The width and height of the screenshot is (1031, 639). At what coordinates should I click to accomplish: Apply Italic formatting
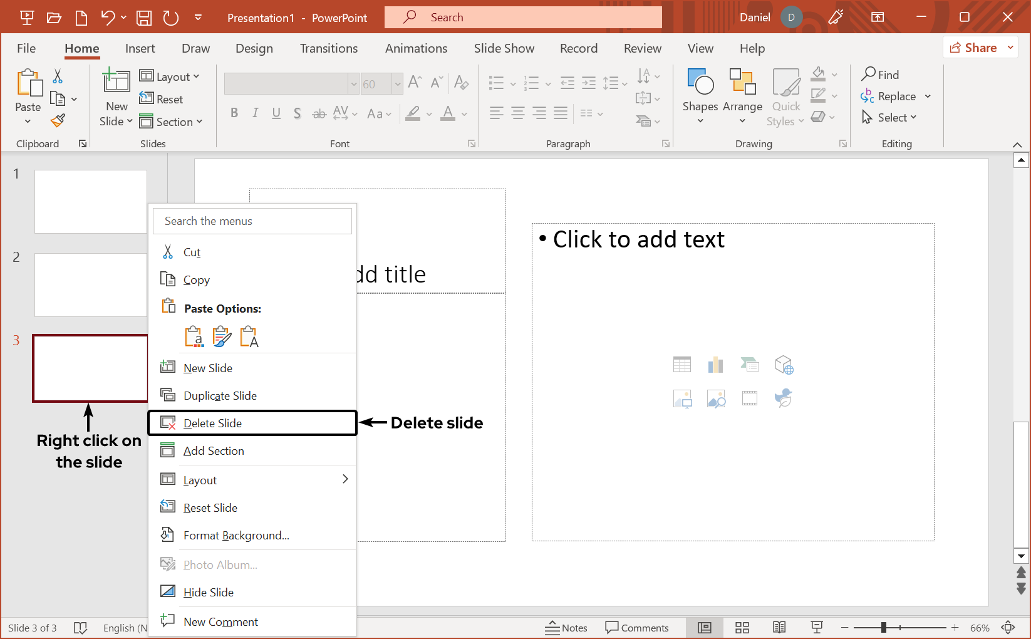point(256,113)
